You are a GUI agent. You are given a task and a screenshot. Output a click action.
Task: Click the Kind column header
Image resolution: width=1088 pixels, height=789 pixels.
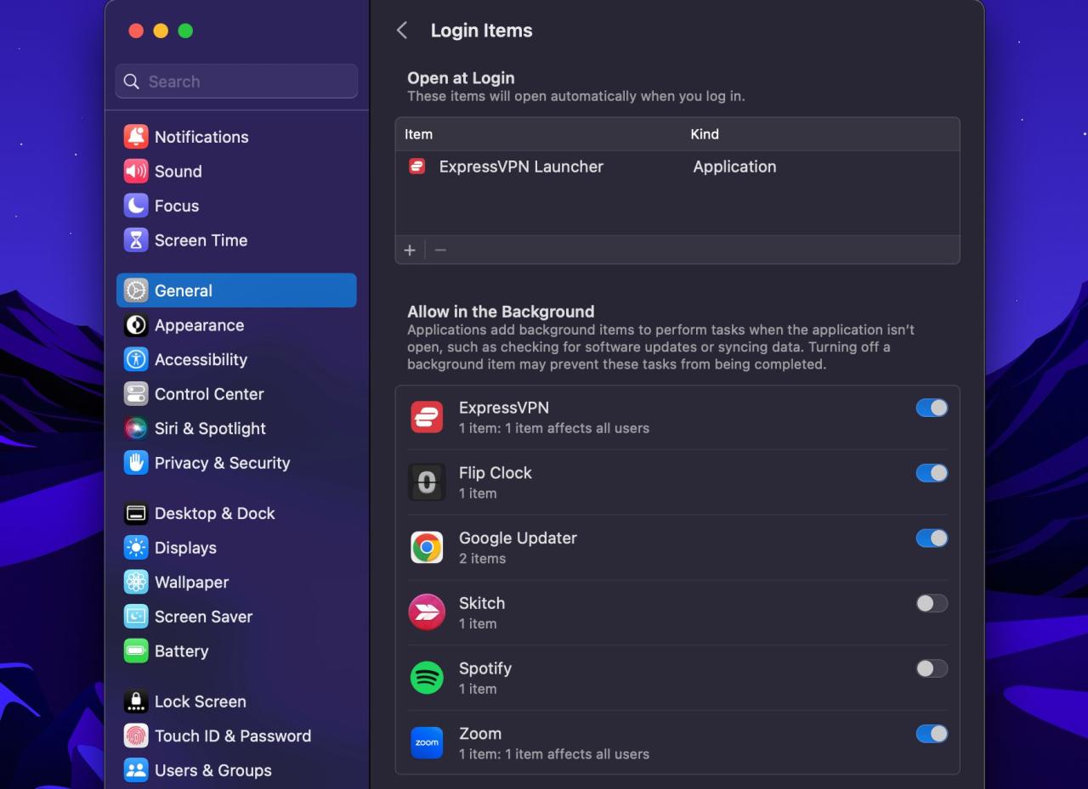pyautogui.click(x=705, y=134)
